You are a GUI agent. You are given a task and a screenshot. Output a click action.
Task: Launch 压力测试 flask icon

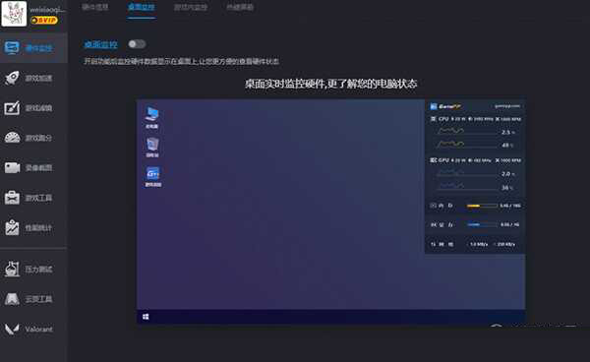click(12, 270)
